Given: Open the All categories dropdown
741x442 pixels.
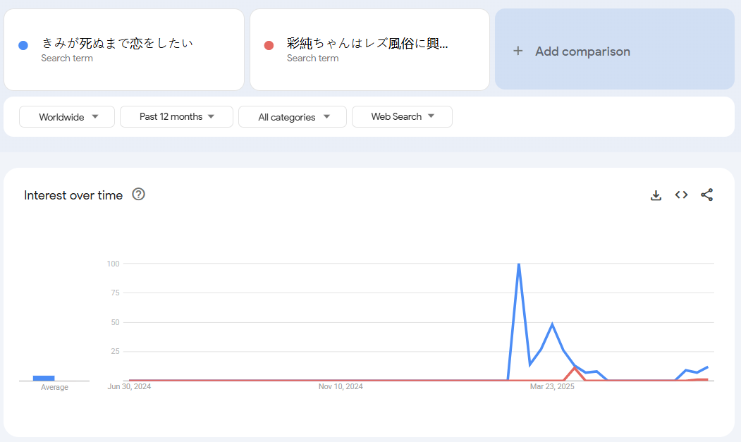Looking at the screenshot, I should (293, 117).
